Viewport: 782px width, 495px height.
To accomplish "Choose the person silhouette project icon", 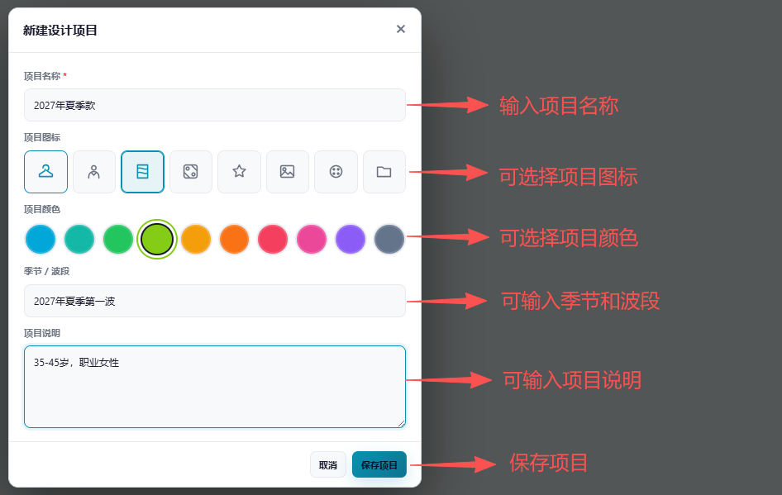I will 94,172.
